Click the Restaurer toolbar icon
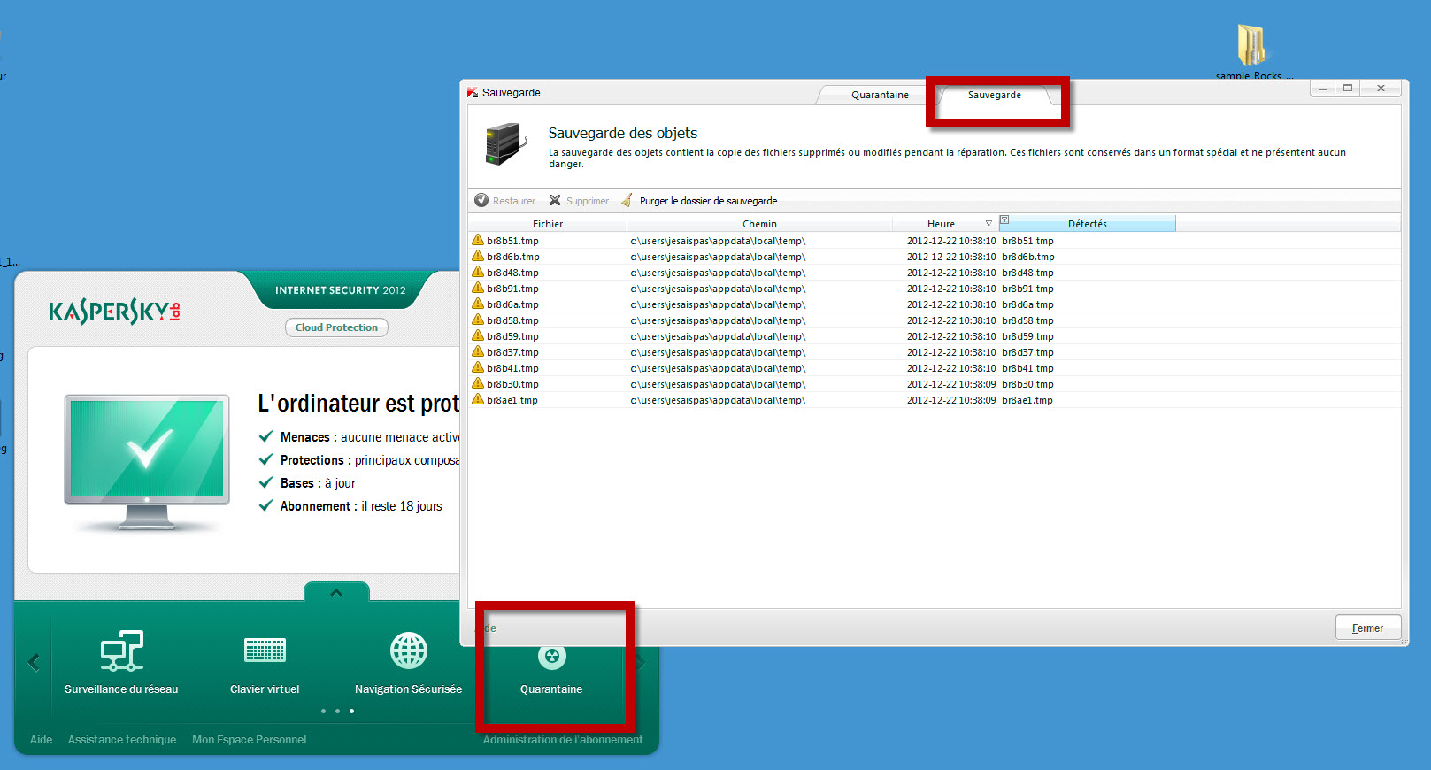The height and width of the screenshot is (770, 1431). coord(481,201)
